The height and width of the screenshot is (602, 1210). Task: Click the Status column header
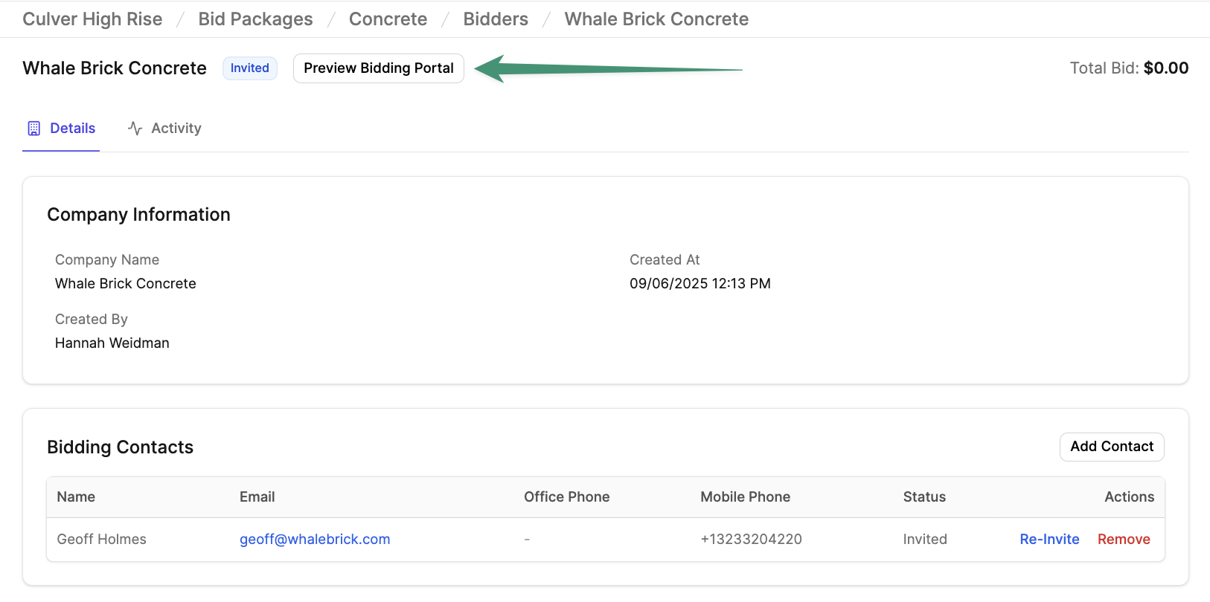[924, 497]
